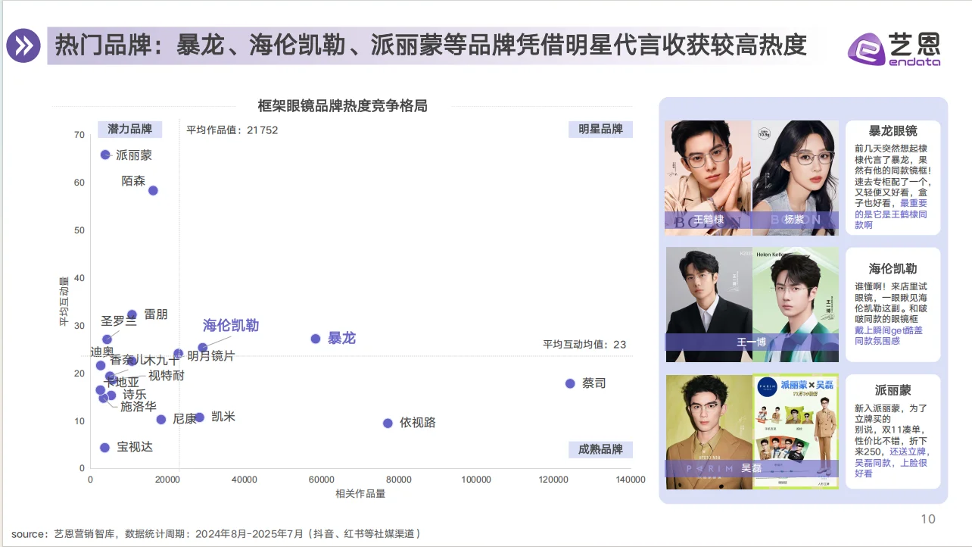Select the 海伦凯勒 heading in the right-side card

[x=893, y=269]
